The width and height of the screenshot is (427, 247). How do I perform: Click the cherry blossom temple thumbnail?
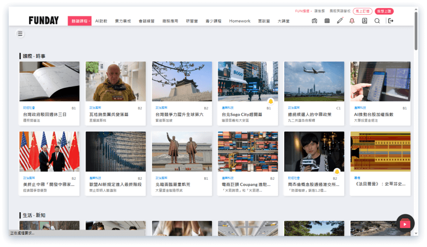[x=182, y=82]
